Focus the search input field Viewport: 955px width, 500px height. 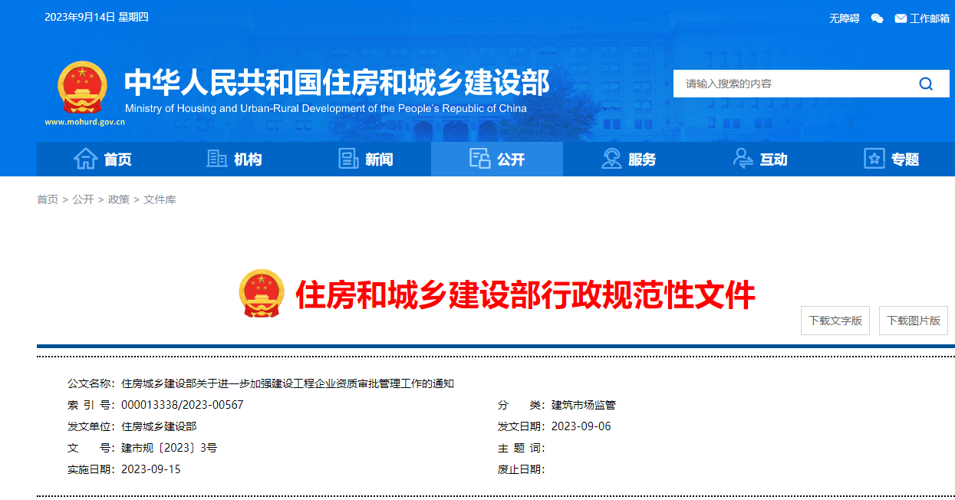[794, 84]
